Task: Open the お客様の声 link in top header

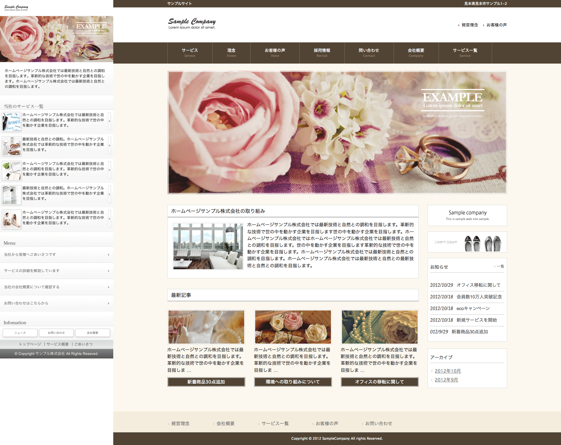Action: 496,25
